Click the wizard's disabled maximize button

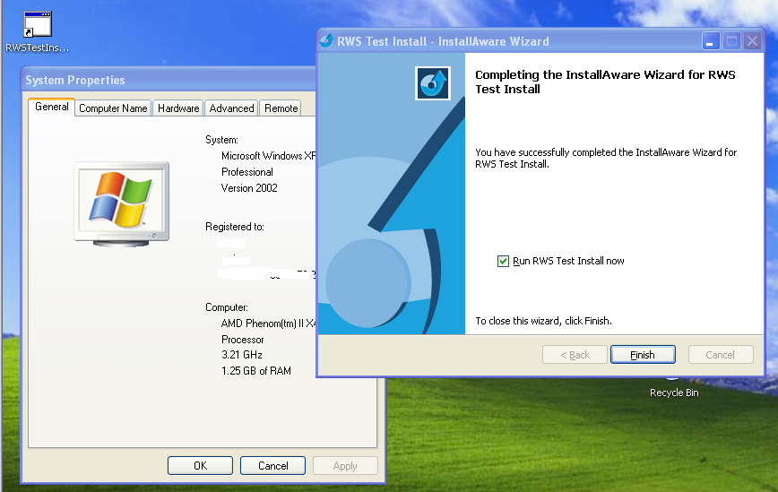pyautogui.click(x=731, y=41)
